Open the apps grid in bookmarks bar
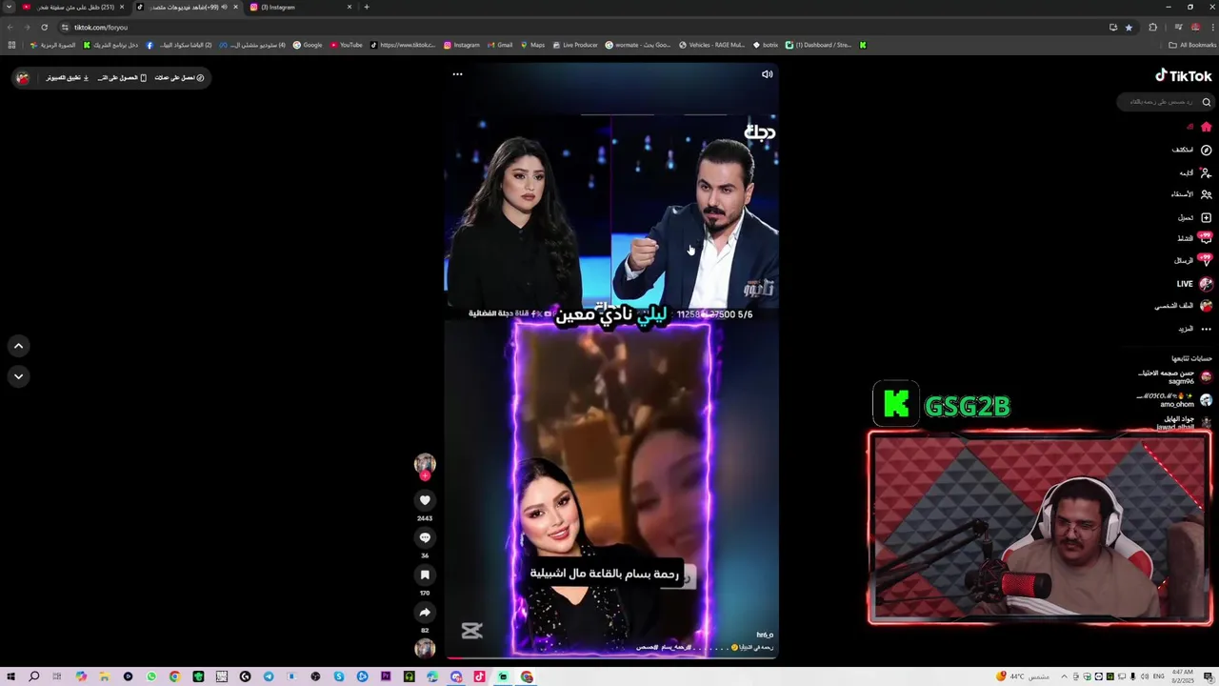Screen dimensions: 1219x686 pyautogui.click(x=11, y=45)
